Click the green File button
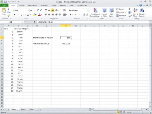The height and width of the screenshot is (114, 152). click(4, 5)
